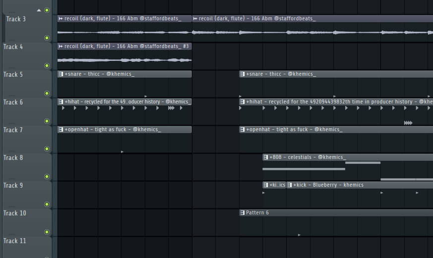Open menu icon of first recoil audio clip
Screen dimensions: 433x258
[61, 18]
